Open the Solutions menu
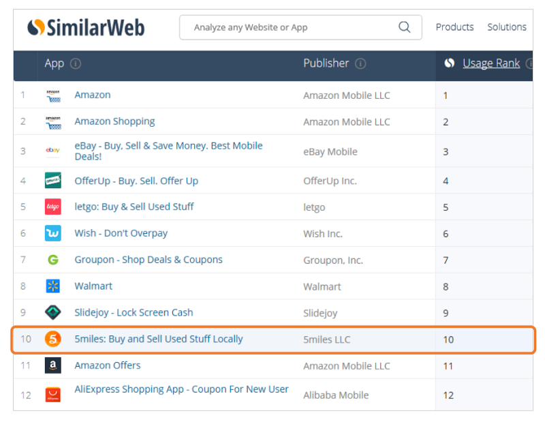Viewport: 545px width, 422px height. click(x=507, y=27)
